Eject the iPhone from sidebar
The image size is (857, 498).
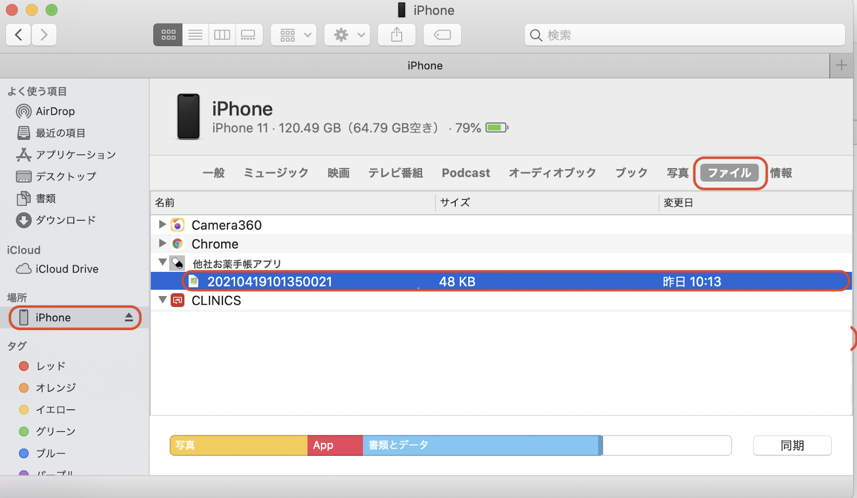click(x=129, y=318)
